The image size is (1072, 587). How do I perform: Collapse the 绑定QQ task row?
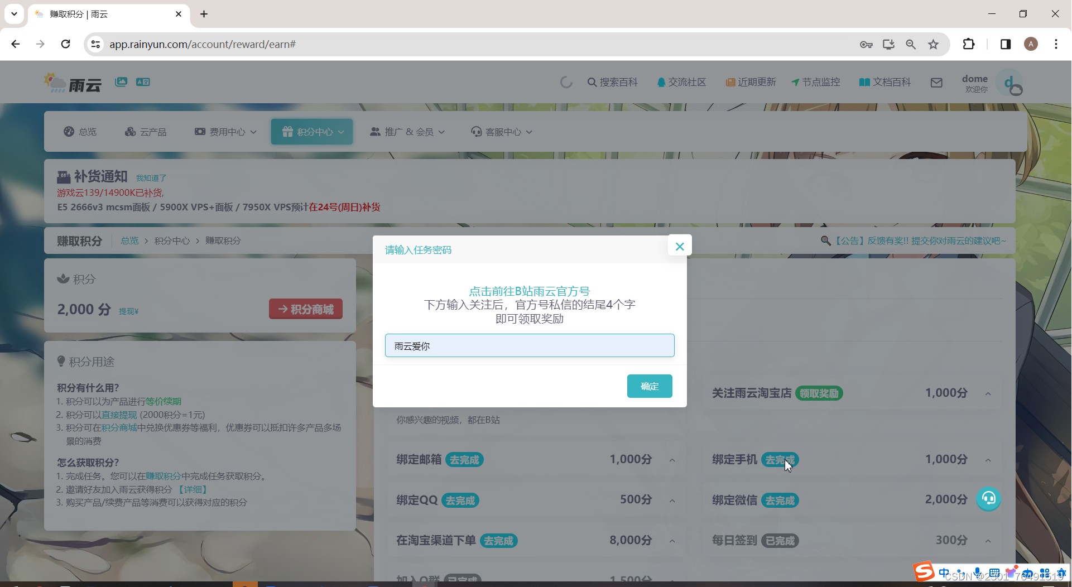coord(672,501)
